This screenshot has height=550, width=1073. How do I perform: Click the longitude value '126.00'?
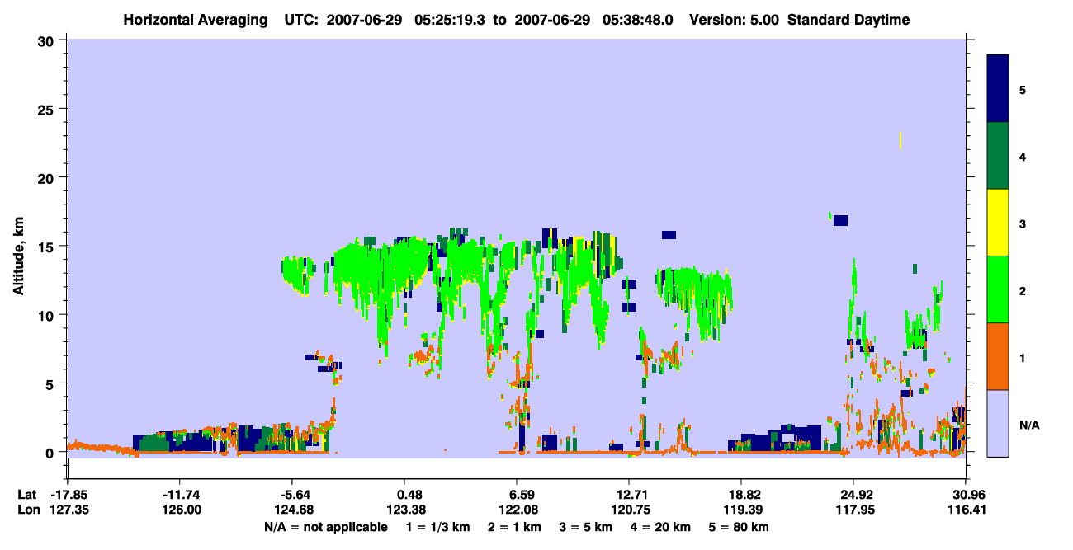coord(182,510)
